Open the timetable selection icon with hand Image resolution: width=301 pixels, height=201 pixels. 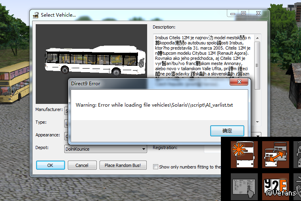point(244,187)
